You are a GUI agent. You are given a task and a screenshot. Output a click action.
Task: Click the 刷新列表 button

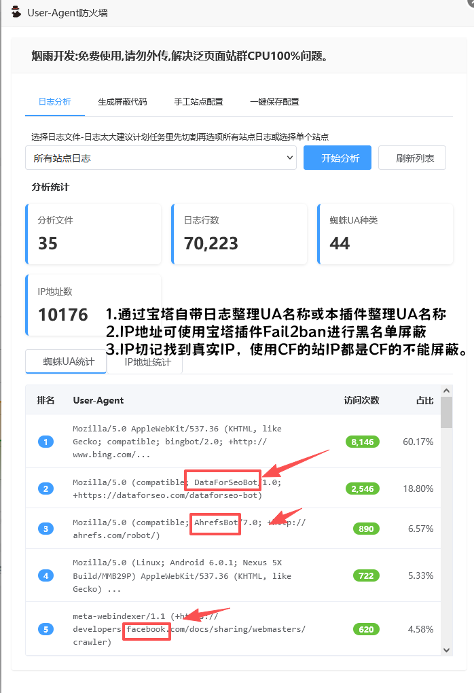coord(412,158)
